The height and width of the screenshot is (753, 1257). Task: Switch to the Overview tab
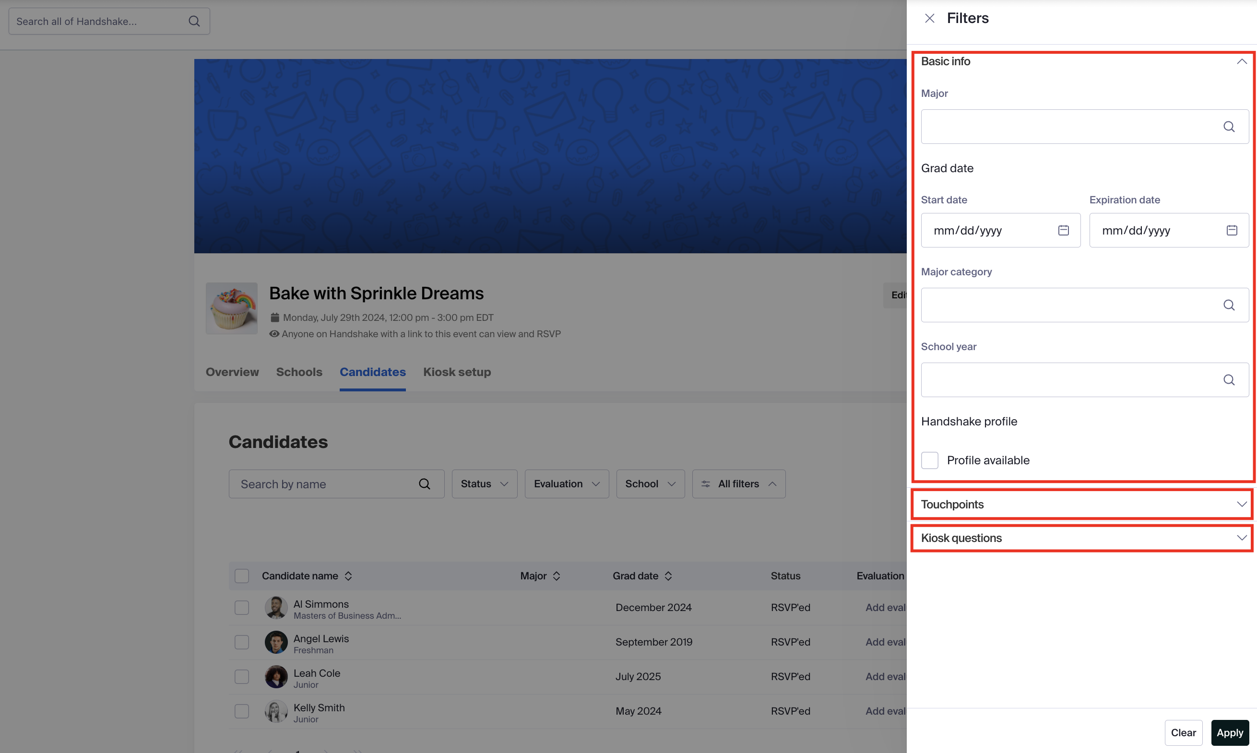(232, 372)
